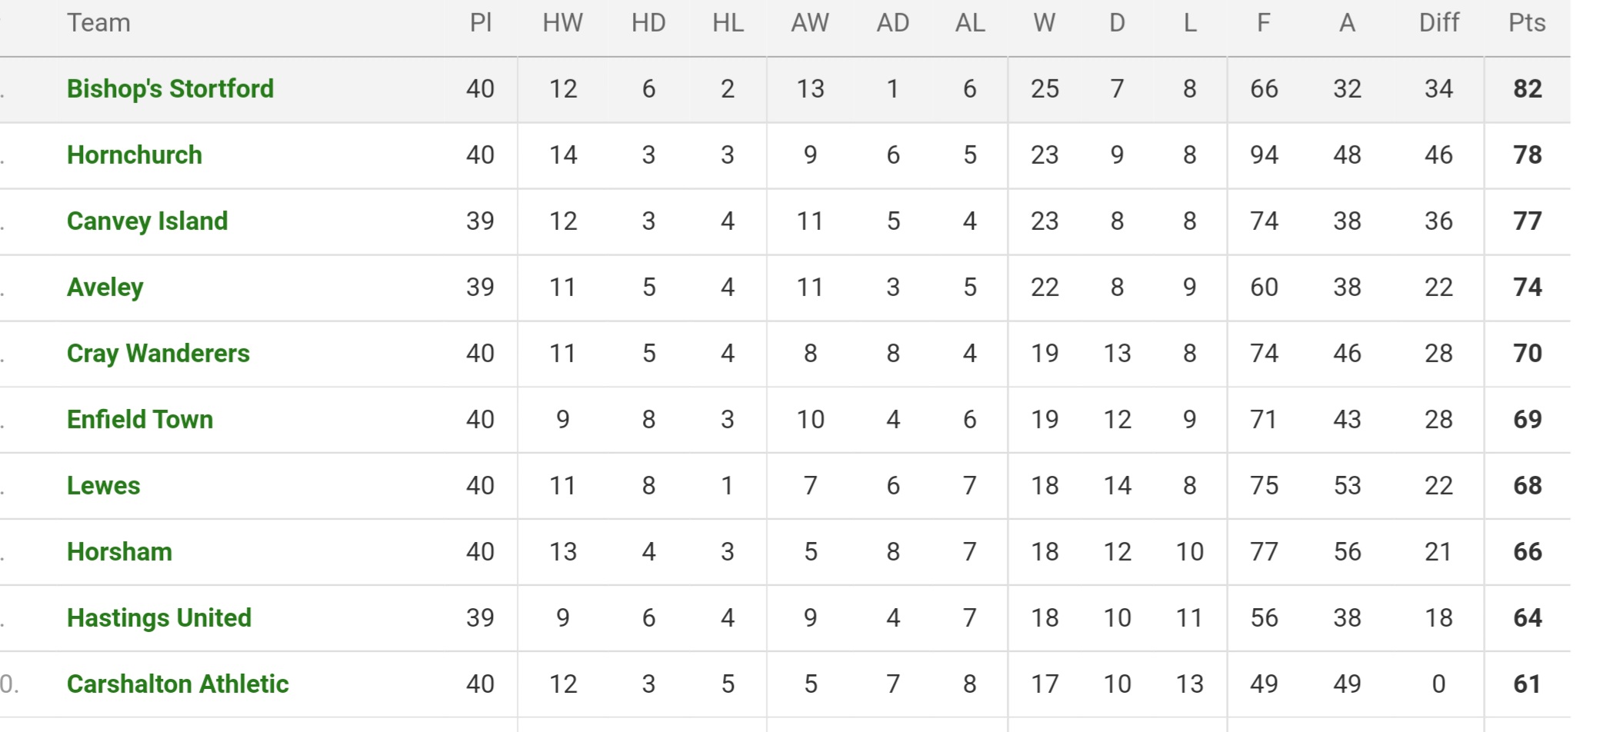Screen dimensions: 1603x732
Task: Select the AL column header
Action: tap(970, 23)
